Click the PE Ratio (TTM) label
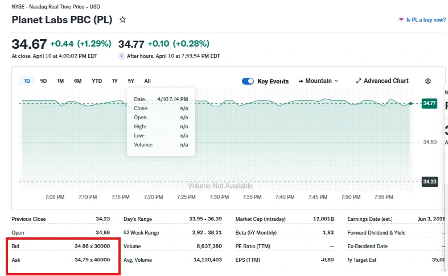 [x=253, y=246]
